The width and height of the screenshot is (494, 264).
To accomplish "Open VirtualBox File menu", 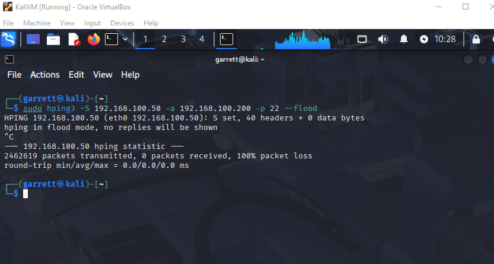I will click(x=8, y=23).
